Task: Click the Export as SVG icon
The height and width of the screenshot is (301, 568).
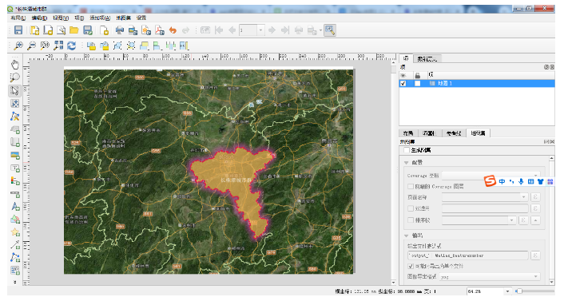Action: point(146,30)
